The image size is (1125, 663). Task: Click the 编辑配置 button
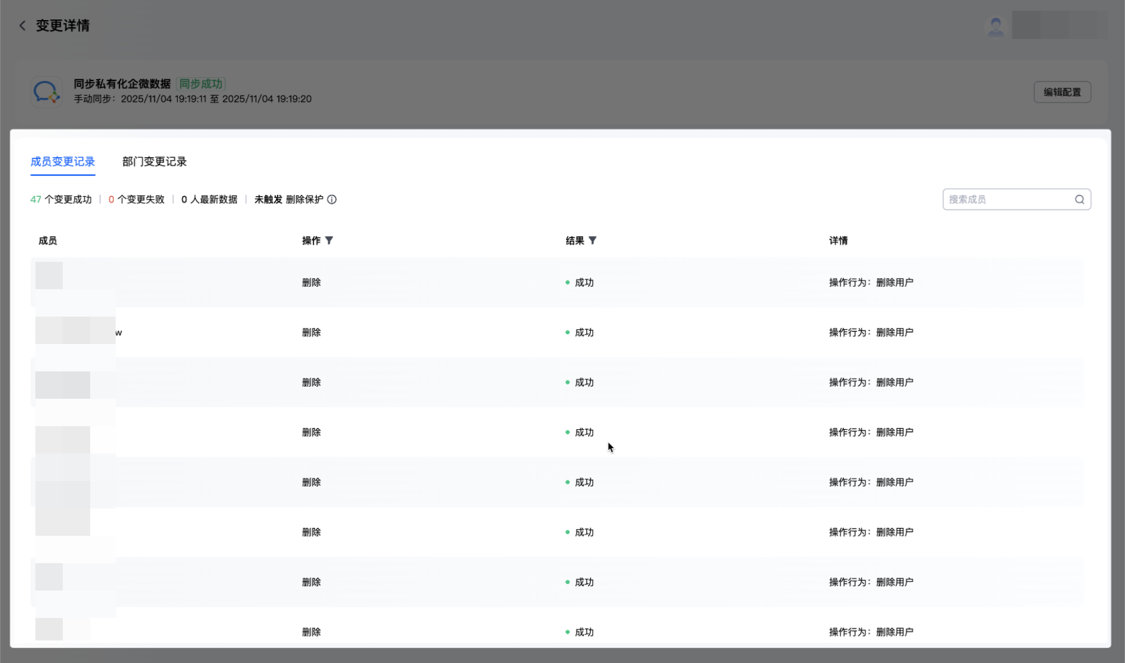[1062, 93]
